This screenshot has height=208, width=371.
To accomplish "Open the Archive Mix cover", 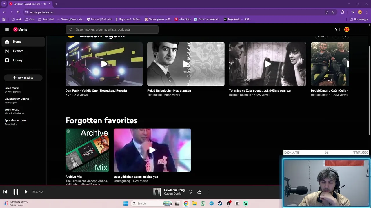I will 87,150.
